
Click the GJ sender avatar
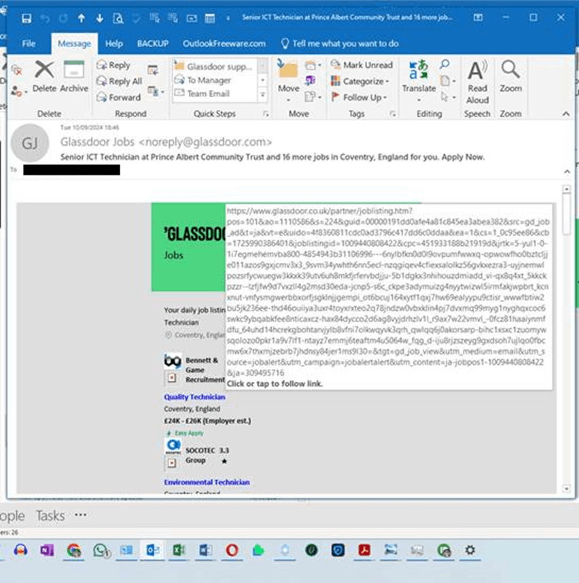pos(30,143)
